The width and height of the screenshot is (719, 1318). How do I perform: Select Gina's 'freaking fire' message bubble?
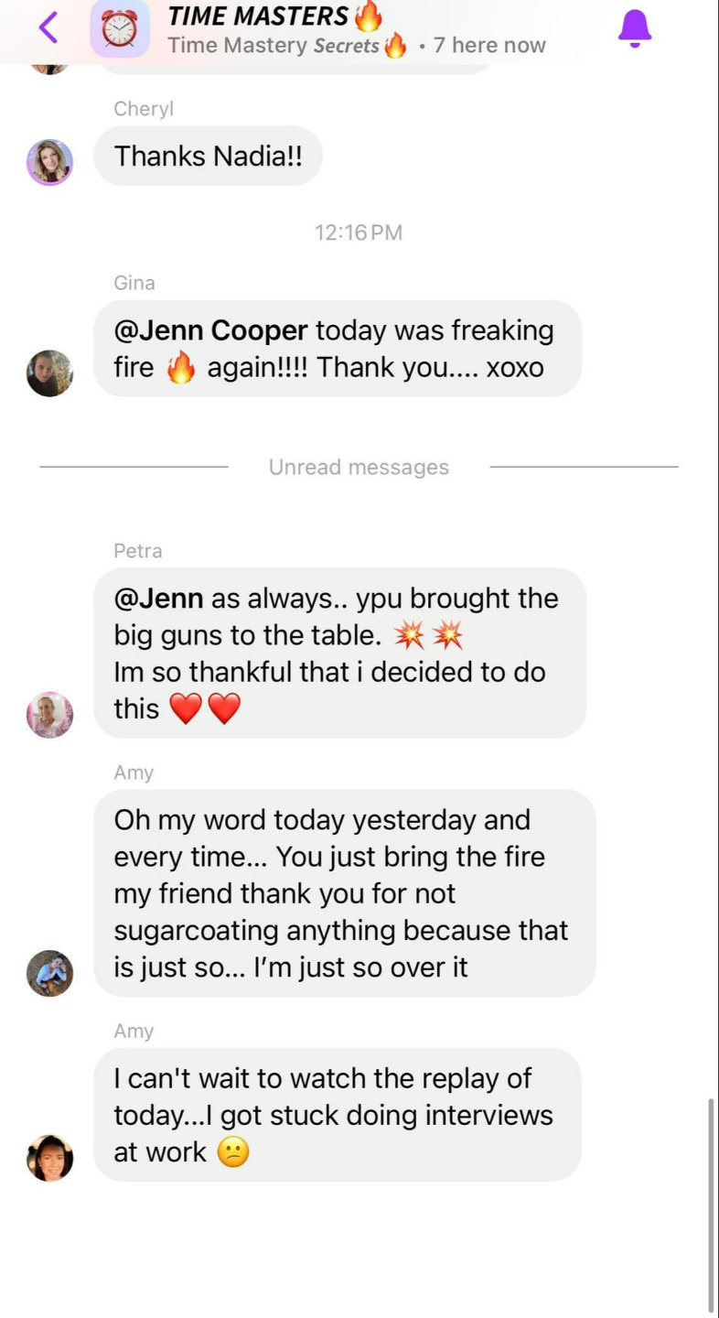coord(338,349)
